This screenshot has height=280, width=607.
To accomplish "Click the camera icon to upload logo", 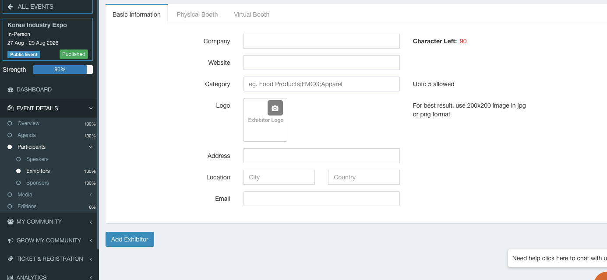I will coord(275,108).
